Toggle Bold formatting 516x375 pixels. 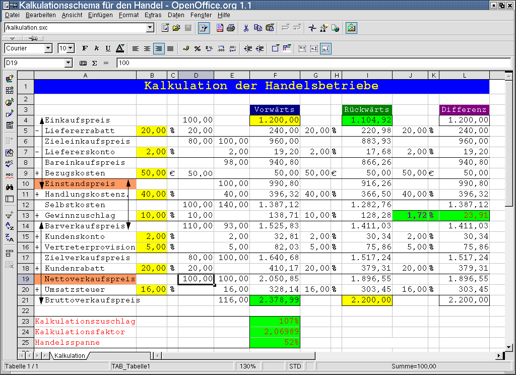(85, 48)
